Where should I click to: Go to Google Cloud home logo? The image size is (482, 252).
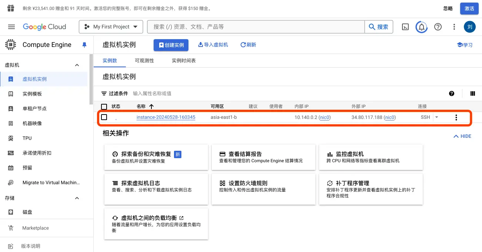pyautogui.click(x=44, y=27)
